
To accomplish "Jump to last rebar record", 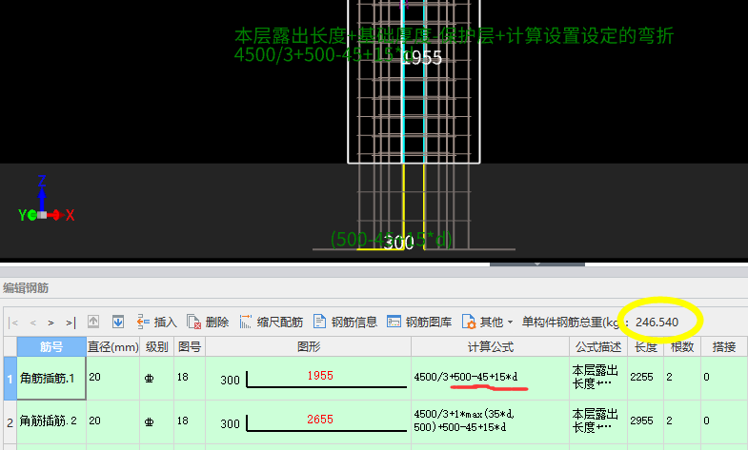I will [70, 323].
